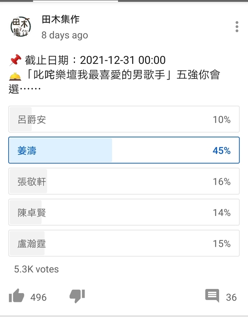Image resolution: width=248 pixels, height=317 pixels.
Task: Click the poll question text about 男歌手
Action: click(x=114, y=82)
